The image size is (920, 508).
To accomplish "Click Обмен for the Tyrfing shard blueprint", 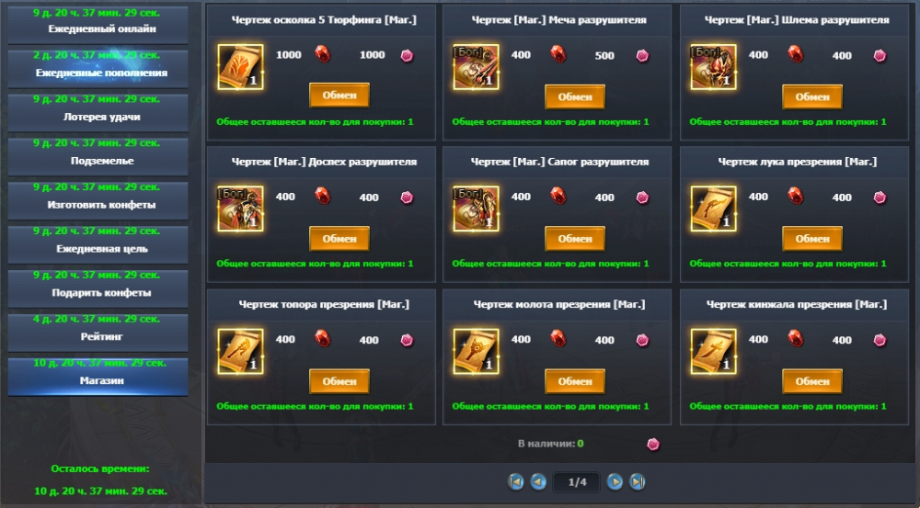I will 339,96.
